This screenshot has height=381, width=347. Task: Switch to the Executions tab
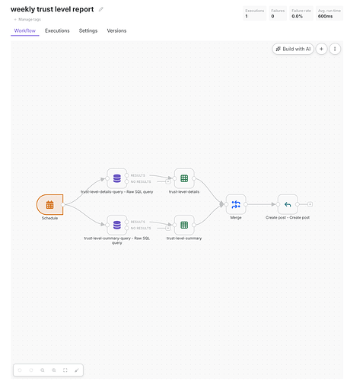tap(57, 30)
